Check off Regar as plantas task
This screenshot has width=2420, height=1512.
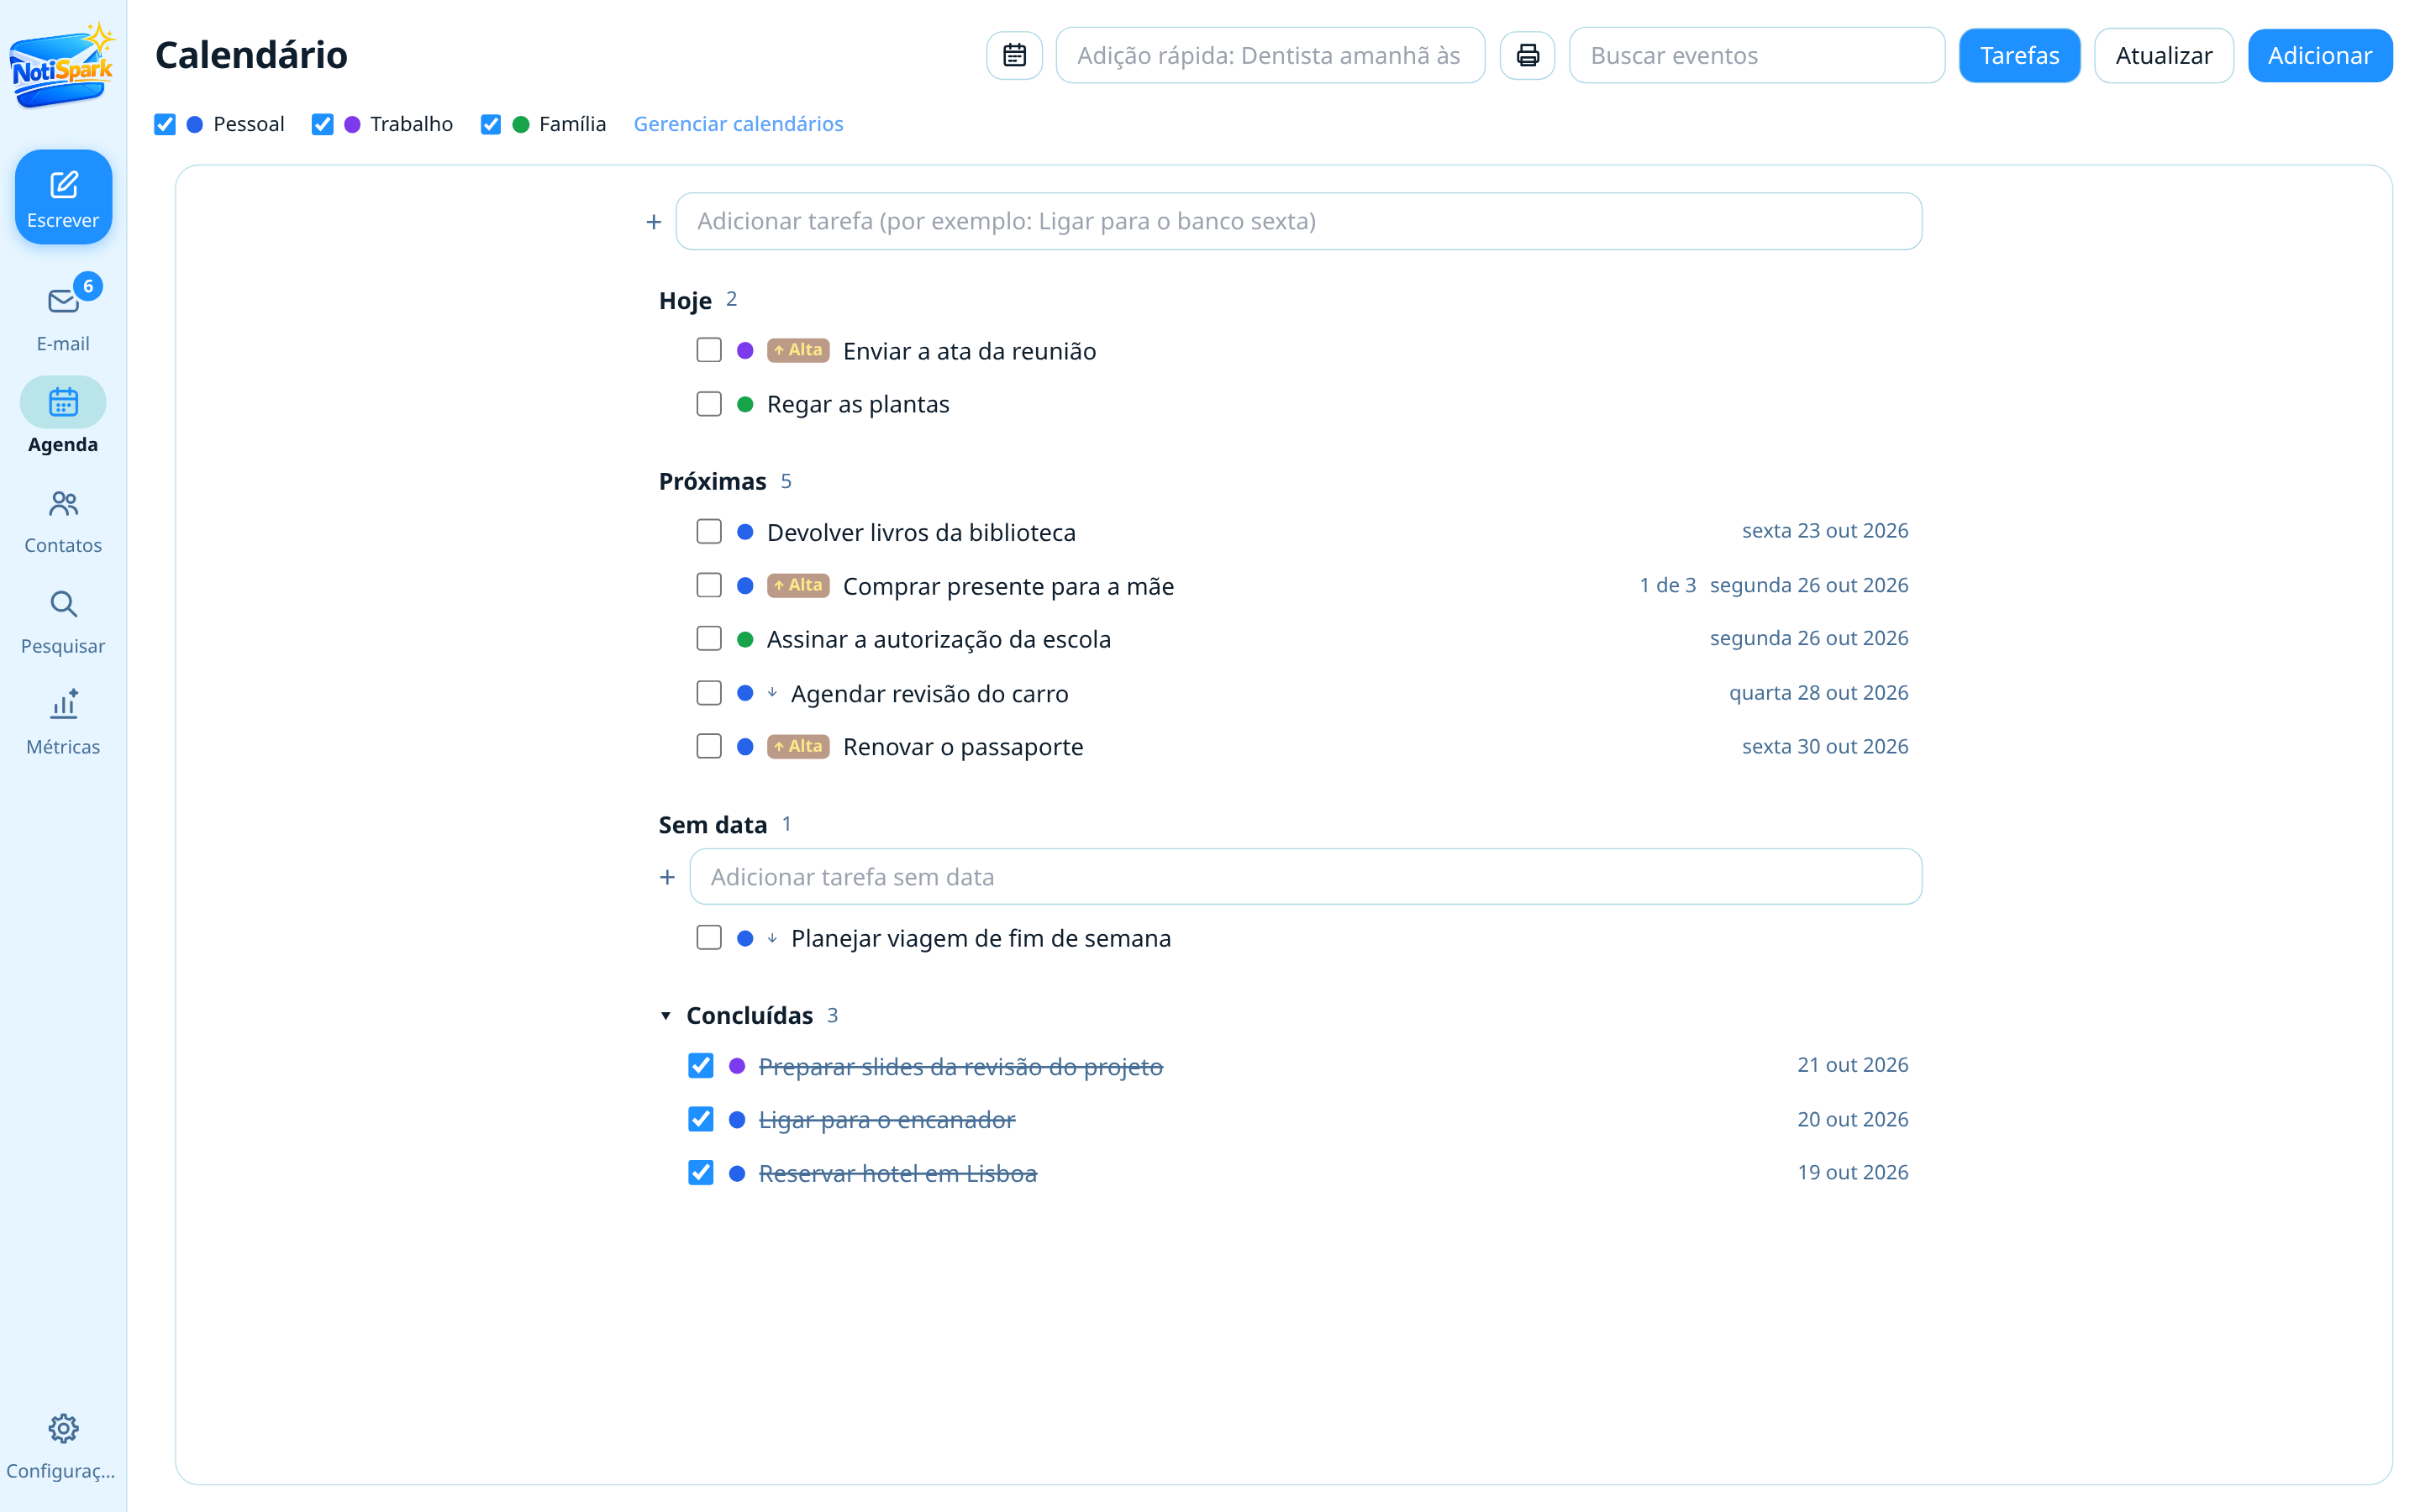coord(709,404)
